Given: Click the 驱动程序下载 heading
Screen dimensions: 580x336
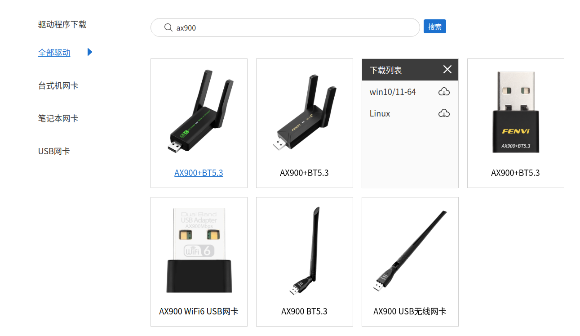Looking at the screenshot, I should (62, 24).
